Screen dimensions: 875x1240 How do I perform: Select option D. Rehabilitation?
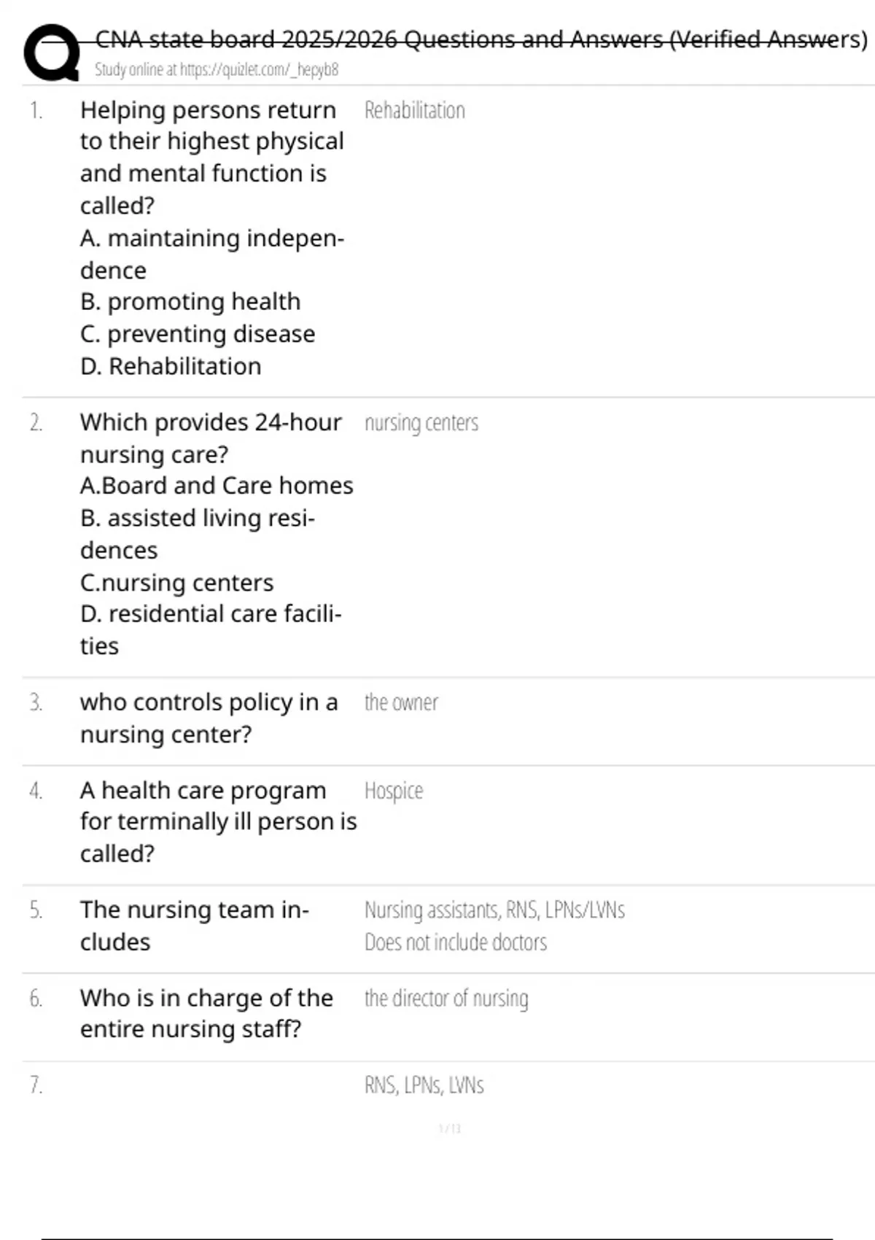pos(171,366)
